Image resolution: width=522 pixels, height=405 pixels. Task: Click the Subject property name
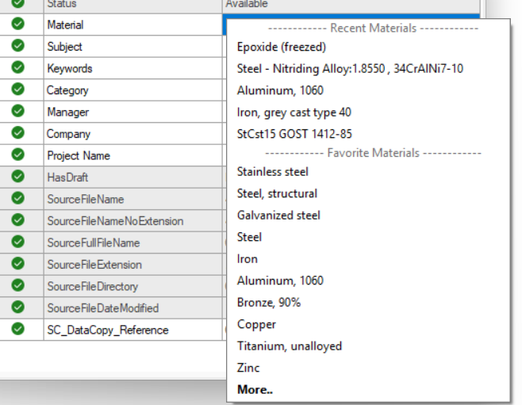tap(64, 47)
